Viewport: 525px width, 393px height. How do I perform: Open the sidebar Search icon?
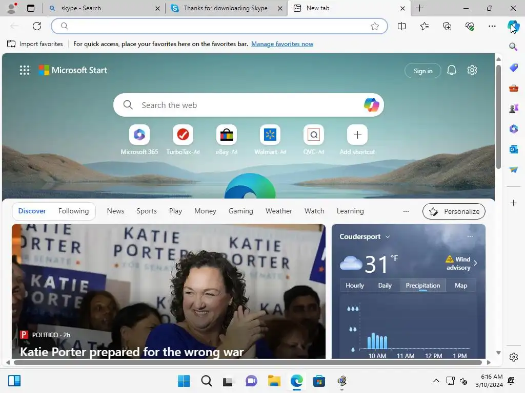pos(513,47)
